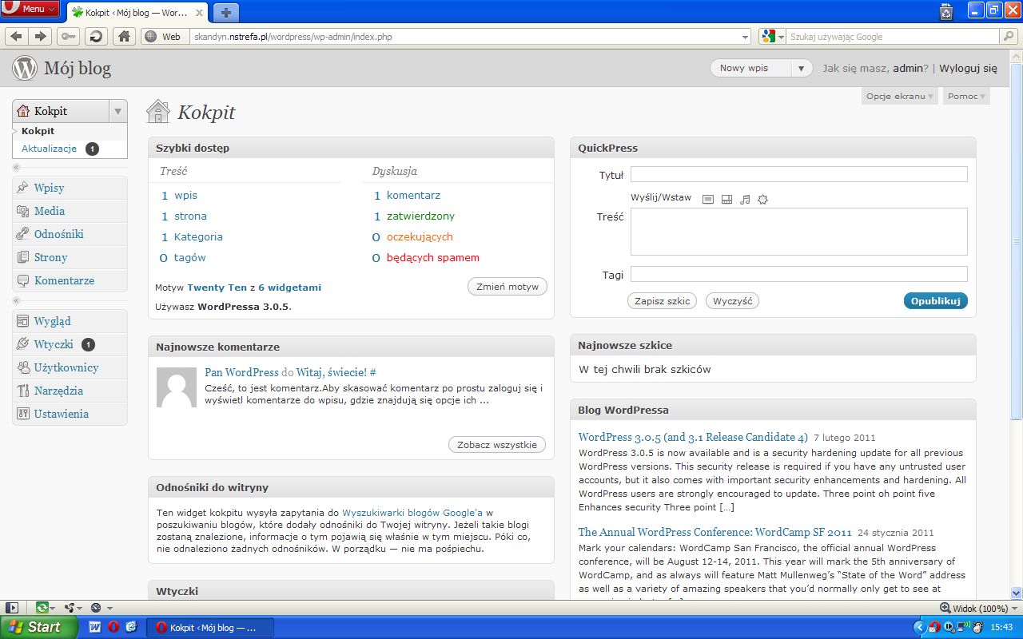Open the closed tabs trash icon

946,11
